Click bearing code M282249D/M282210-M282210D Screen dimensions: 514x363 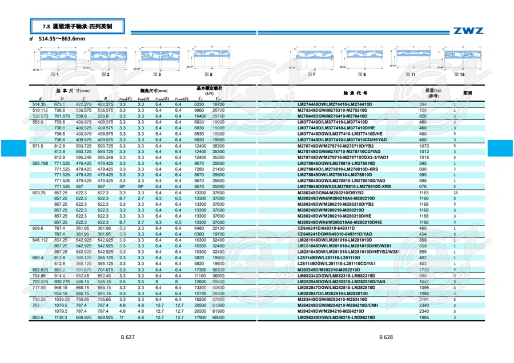click(329, 270)
